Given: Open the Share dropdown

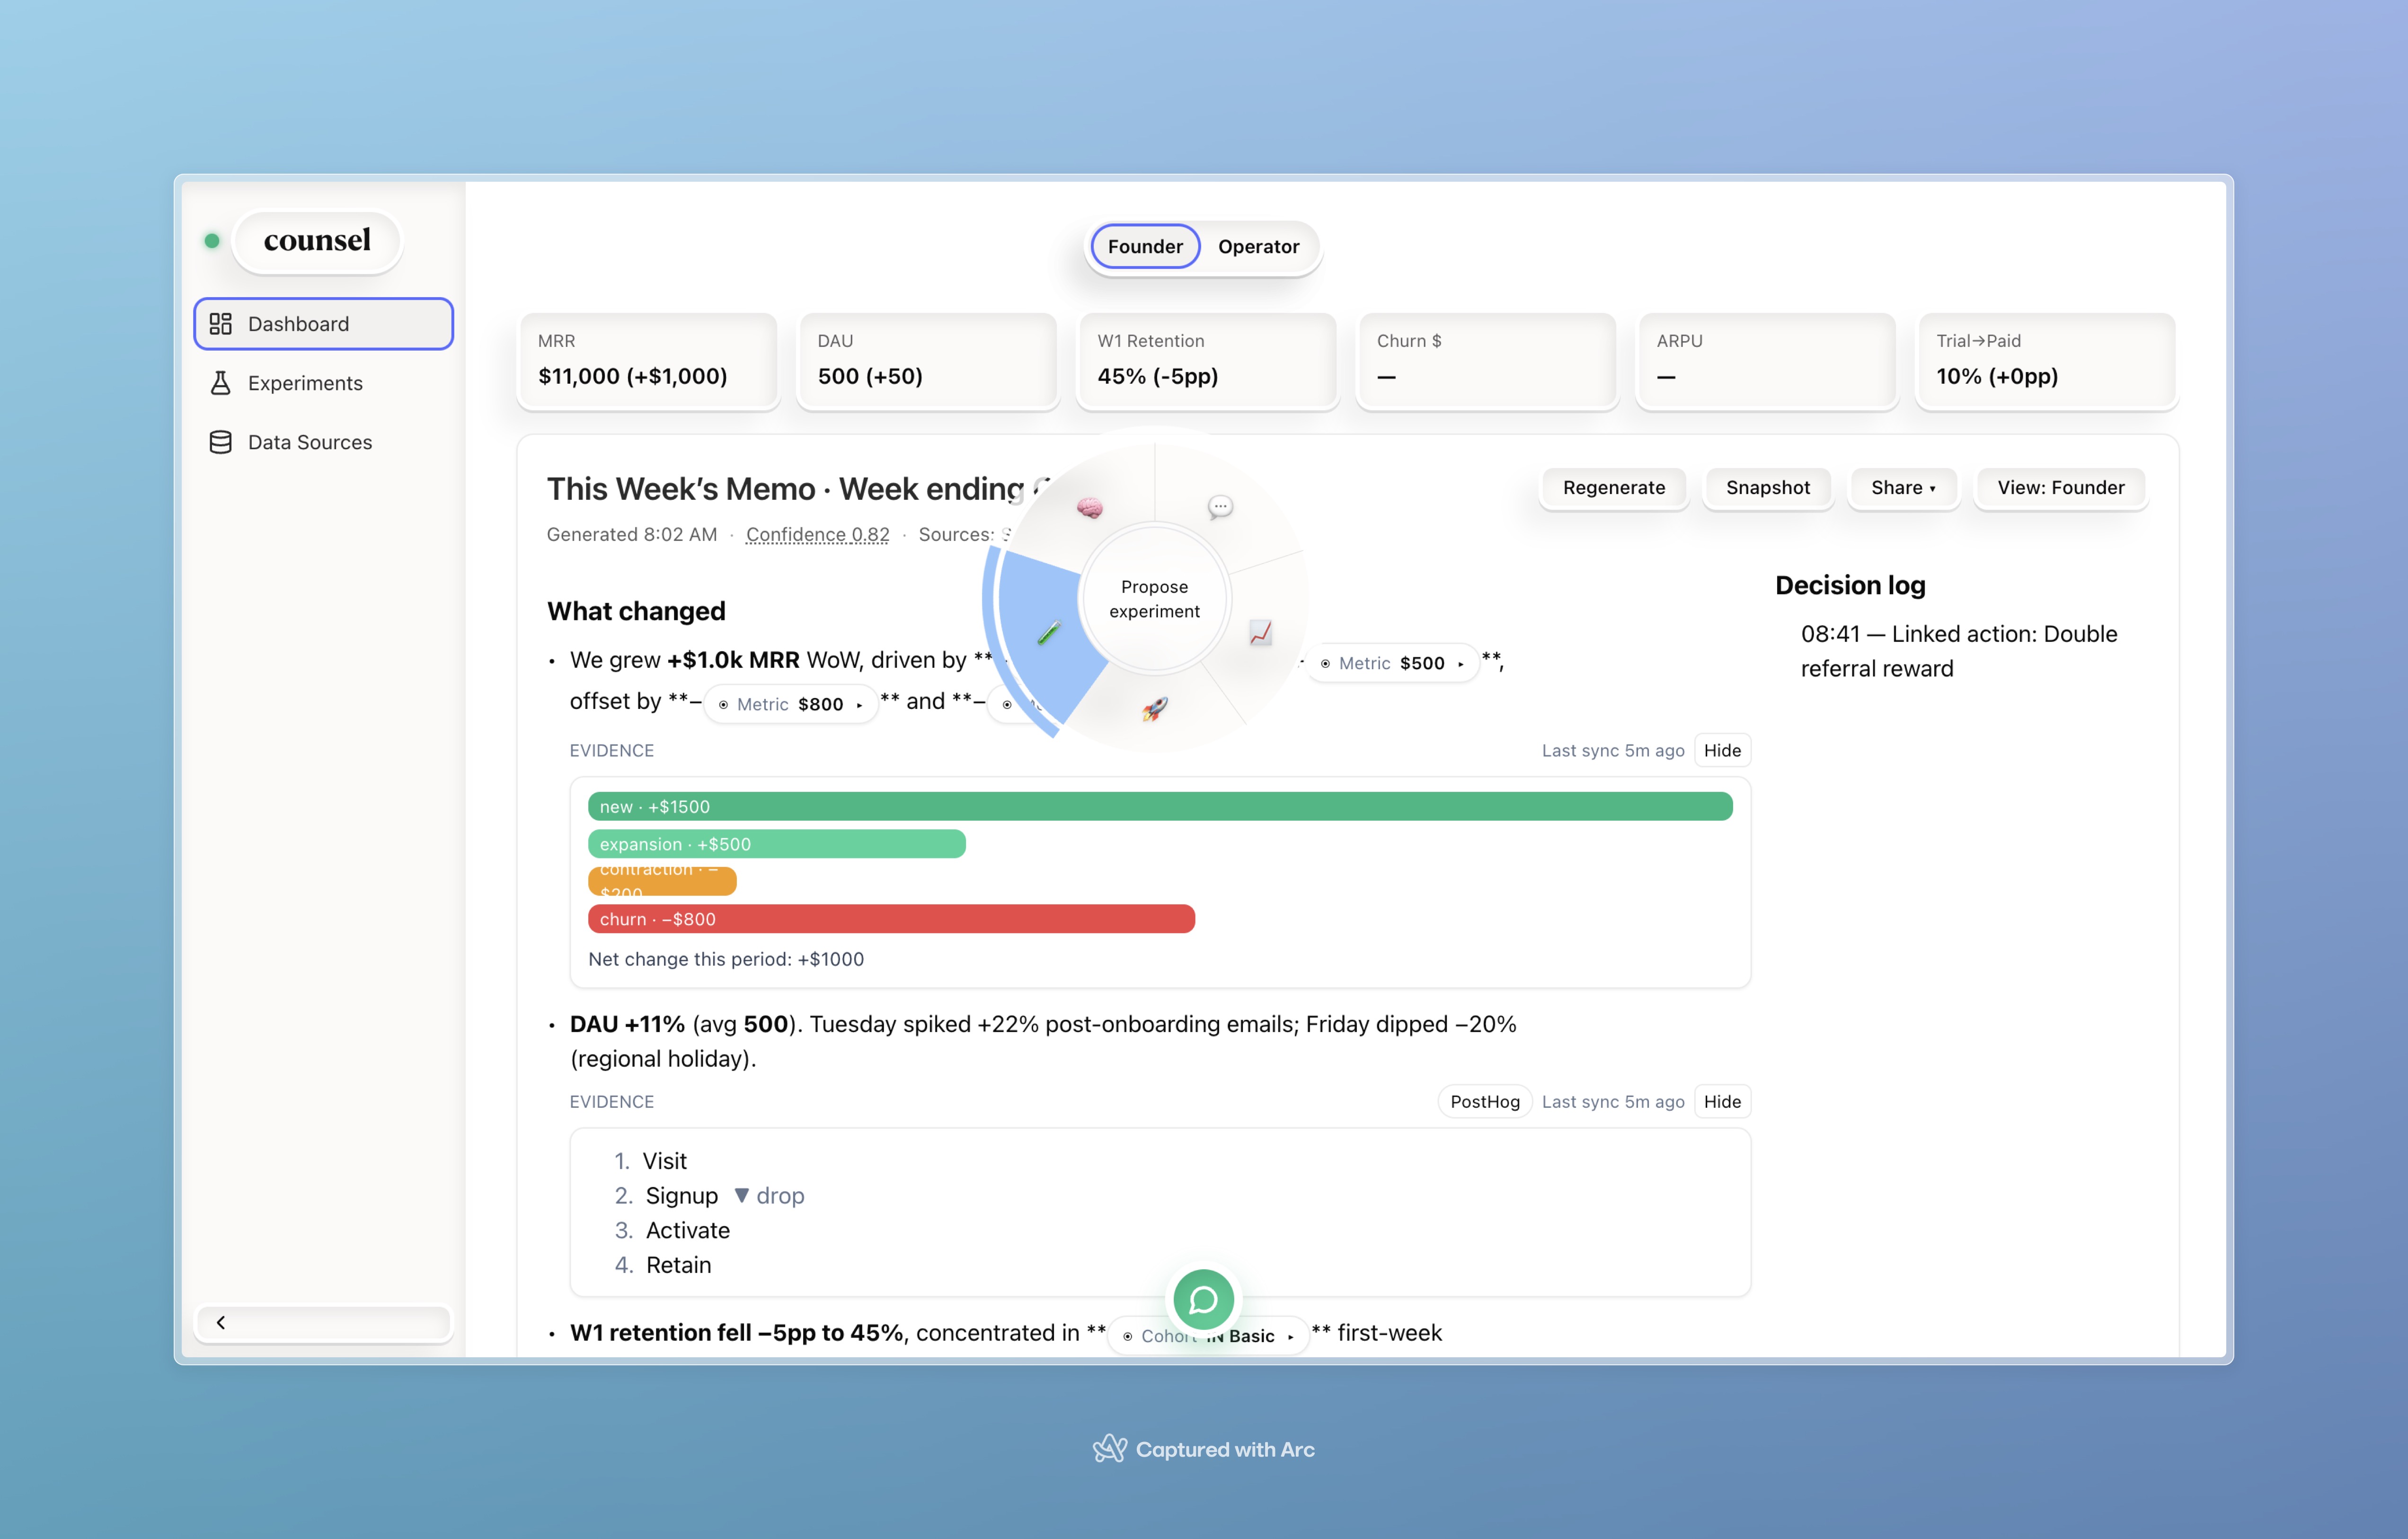Looking at the screenshot, I should point(1902,488).
